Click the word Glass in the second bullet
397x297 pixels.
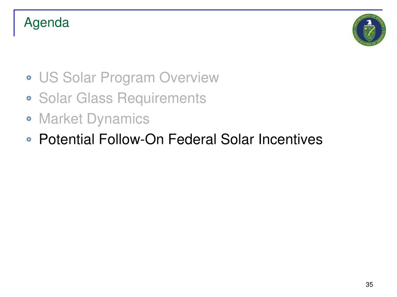95,98
